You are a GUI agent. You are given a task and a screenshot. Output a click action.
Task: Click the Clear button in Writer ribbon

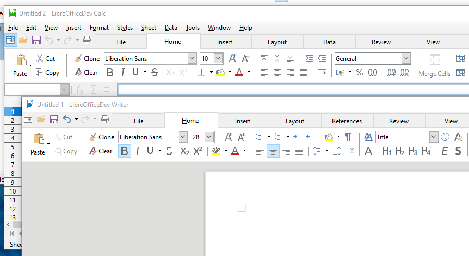pyautogui.click(x=101, y=151)
